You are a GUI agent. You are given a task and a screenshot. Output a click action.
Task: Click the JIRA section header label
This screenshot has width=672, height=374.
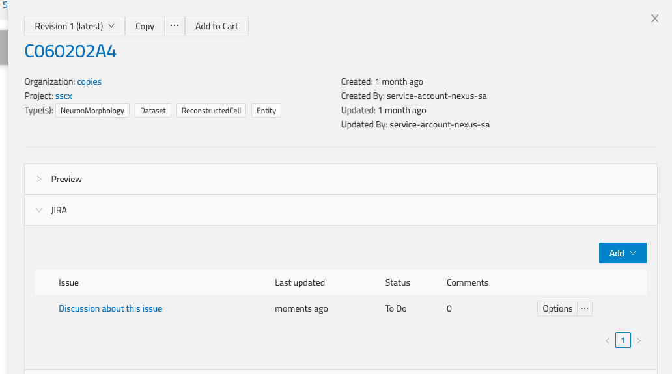(59, 210)
